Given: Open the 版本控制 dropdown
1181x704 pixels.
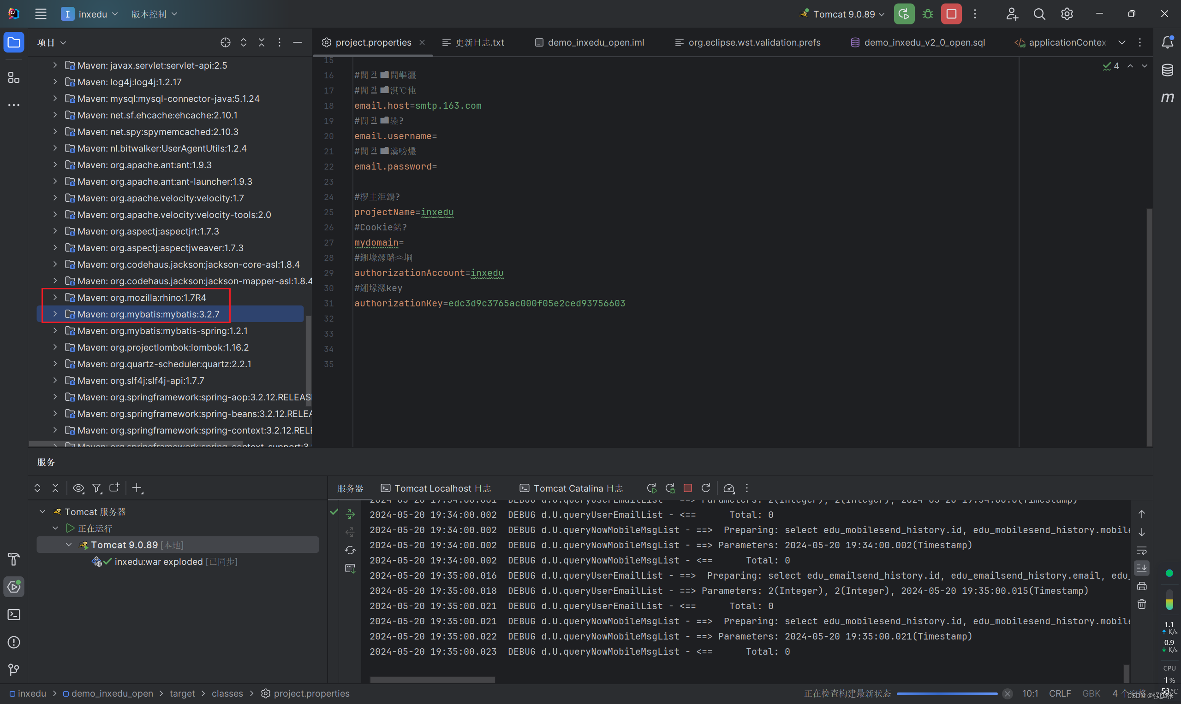Looking at the screenshot, I should (155, 14).
